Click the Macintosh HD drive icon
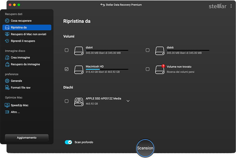Viewport: 236px width, 158px height. click(x=79, y=70)
